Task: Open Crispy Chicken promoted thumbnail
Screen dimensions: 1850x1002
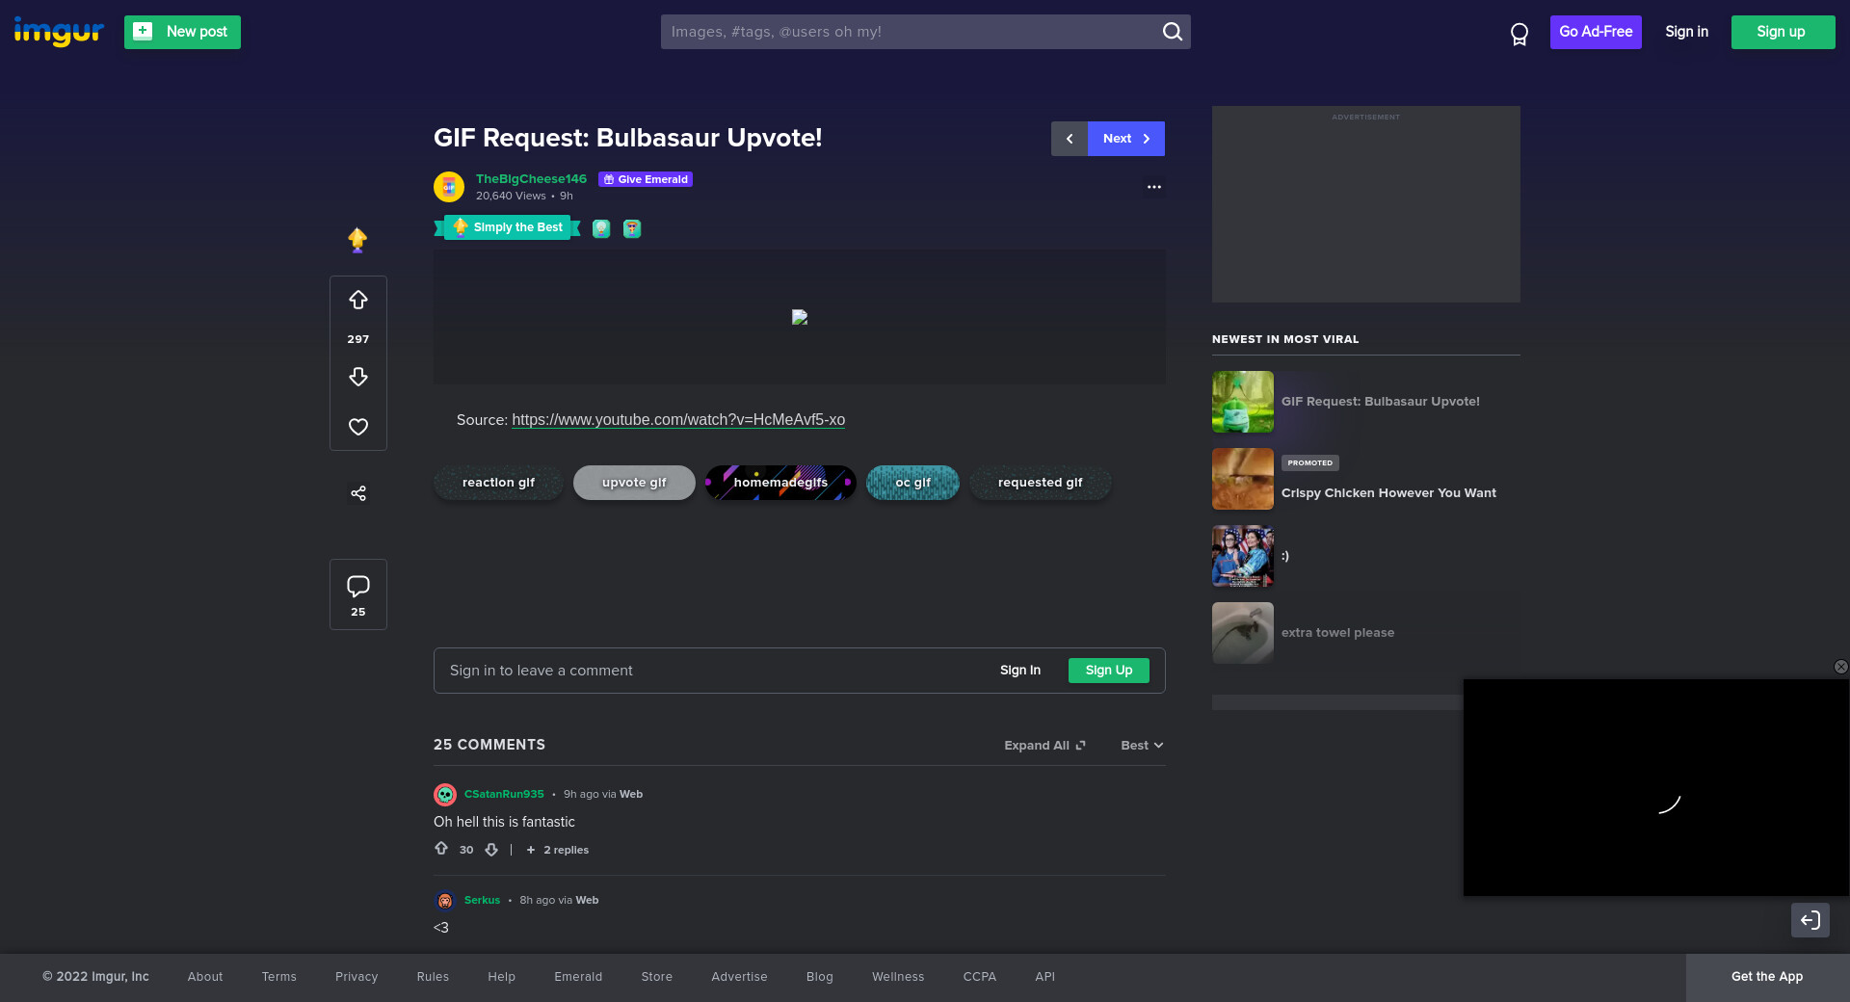Action: click(x=1243, y=479)
